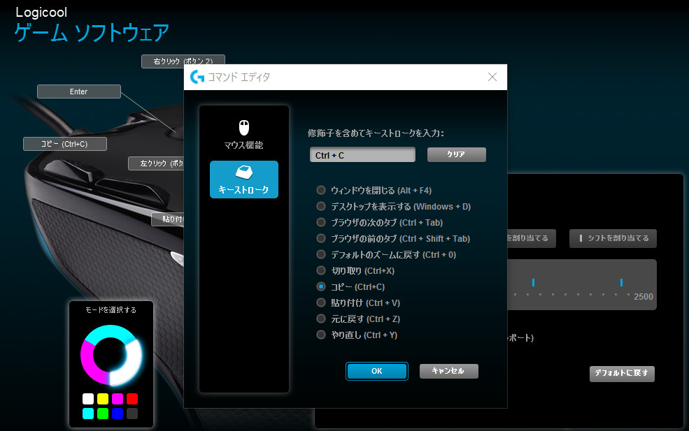This screenshot has width=689, height=431.
Task: Click the right DPI marker near 2500
Action: [x=621, y=282]
